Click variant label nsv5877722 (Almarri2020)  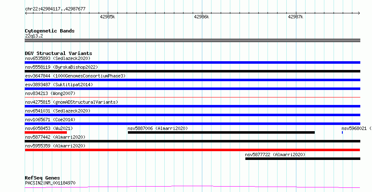(x=275, y=155)
